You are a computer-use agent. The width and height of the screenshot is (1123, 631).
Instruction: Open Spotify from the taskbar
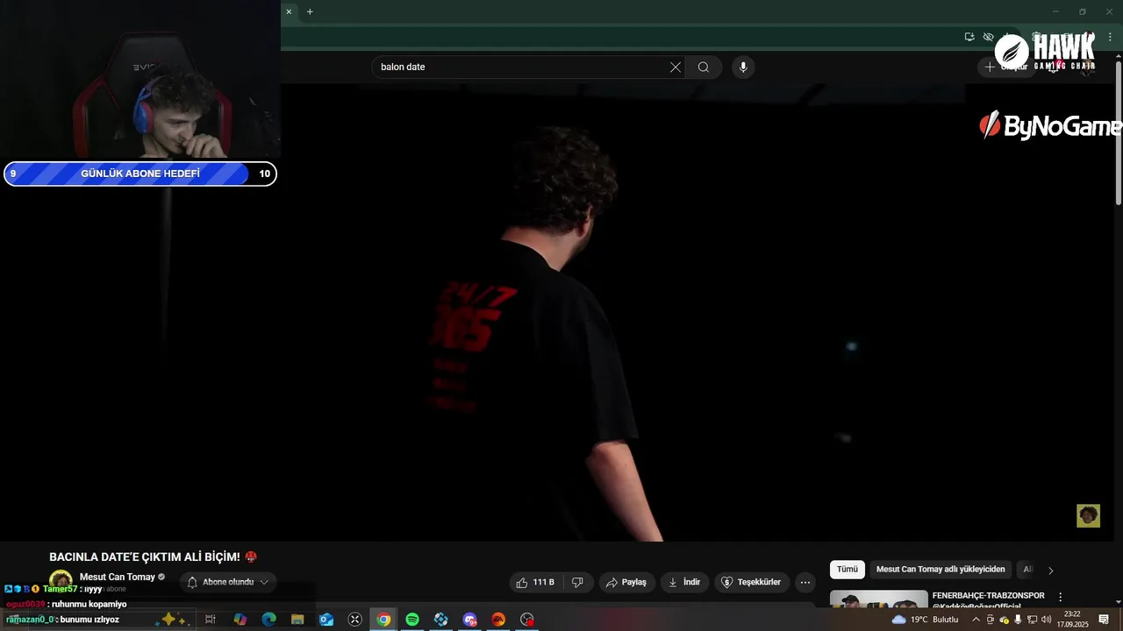412,620
